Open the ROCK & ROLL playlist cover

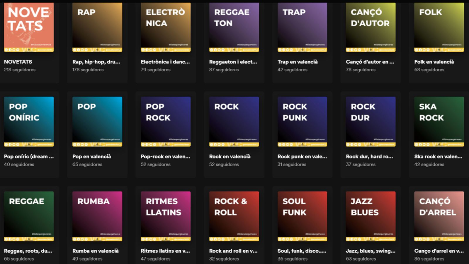(x=234, y=216)
